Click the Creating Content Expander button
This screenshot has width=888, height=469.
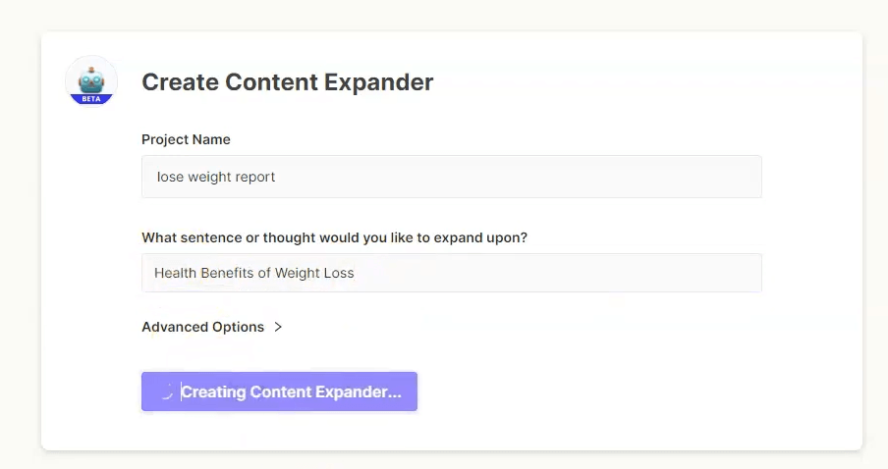coord(279,391)
